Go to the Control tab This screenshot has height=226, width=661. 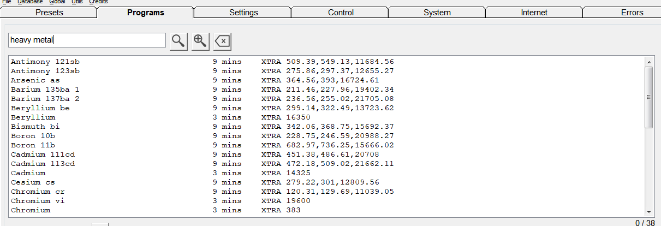(341, 13)
